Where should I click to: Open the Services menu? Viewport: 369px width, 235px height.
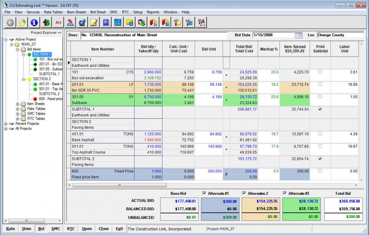point(33,12)
